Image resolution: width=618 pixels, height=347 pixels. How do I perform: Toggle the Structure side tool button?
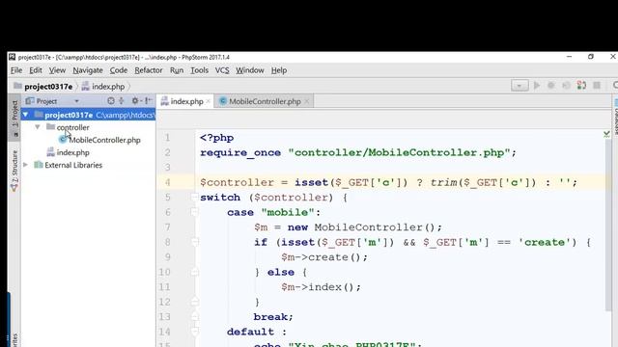[14, 171]
